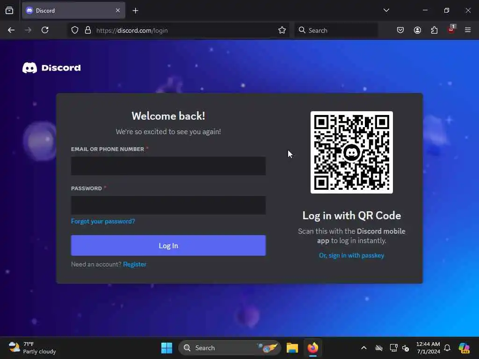Open the Firefox account icon
The image size is (479, 359).
coord(417,30)
